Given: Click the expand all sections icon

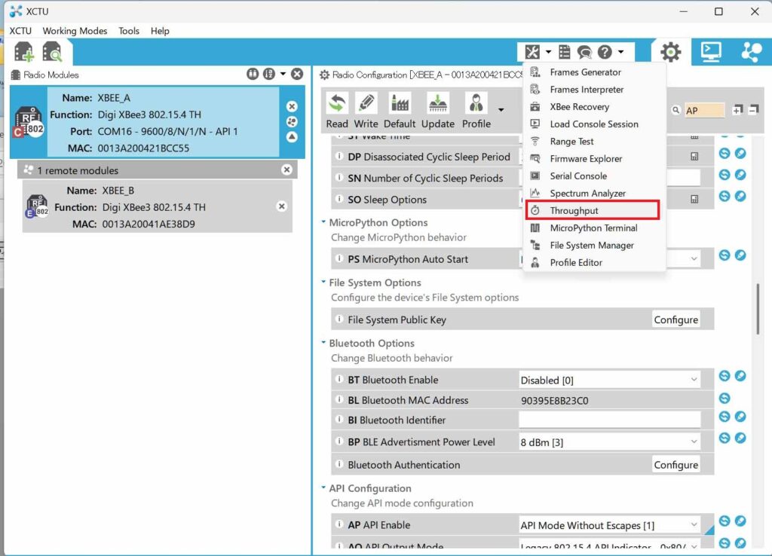Looking at the screenshot, I should click(x=737, y=110).
